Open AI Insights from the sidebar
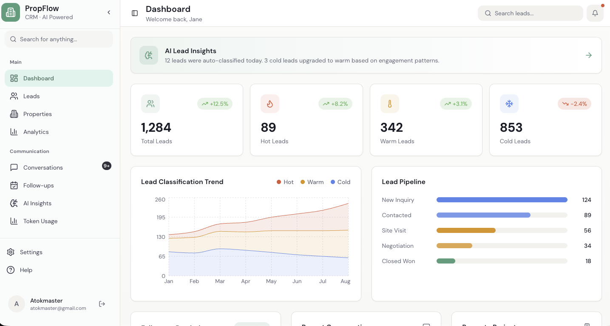The height and width of the screenshot is (326, 610). pyautogui.click(x=59, y=203)
